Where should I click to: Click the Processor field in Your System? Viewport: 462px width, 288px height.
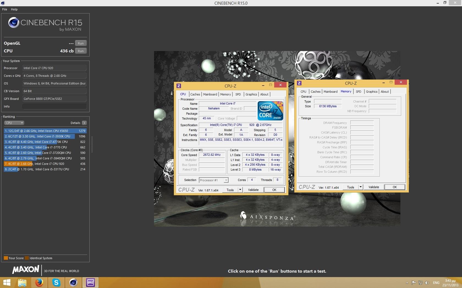coord(54,68)
